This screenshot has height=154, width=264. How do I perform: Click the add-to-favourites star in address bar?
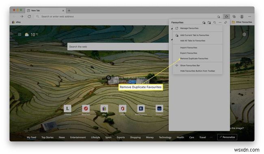tap(219, 17)
